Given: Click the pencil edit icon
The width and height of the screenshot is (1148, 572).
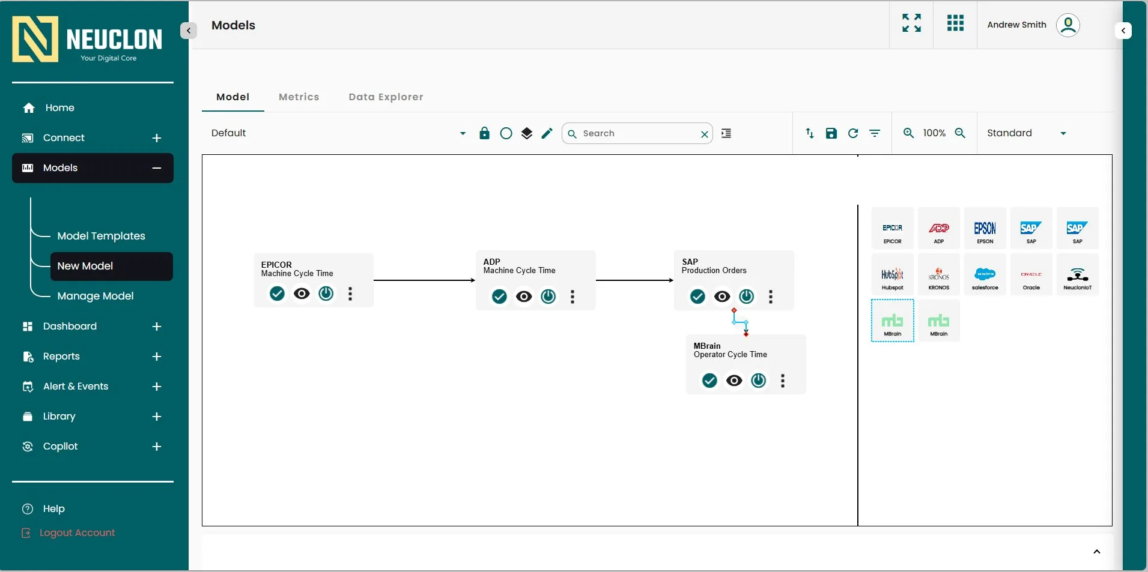Looking at the screenshot, I should (x=547, y=133).
